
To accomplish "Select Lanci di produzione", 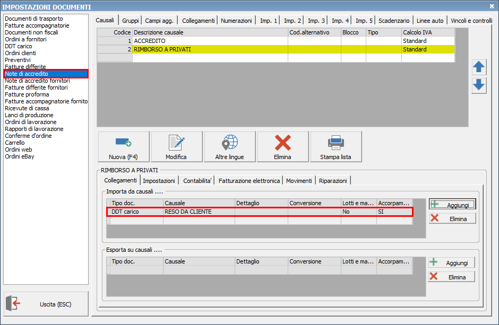I will click(29, 115).
